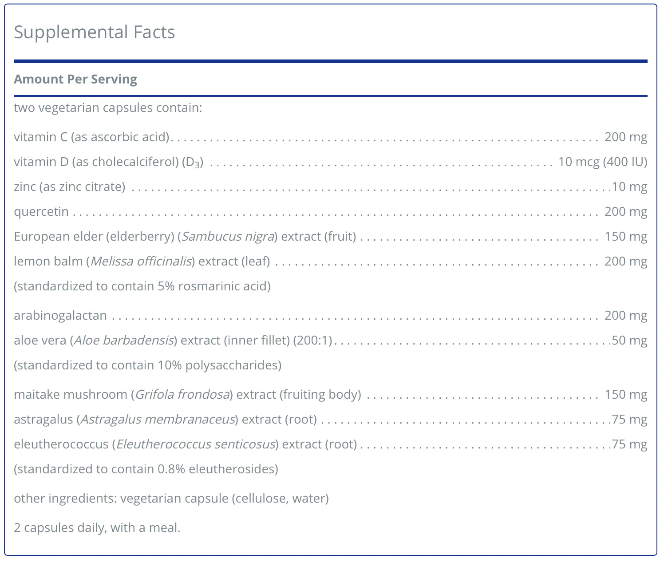Image resolution: width=664 pixels, height=563 pixels.
Task: Click the 2 capsules daily dosage text
Action: coord(97,527)
